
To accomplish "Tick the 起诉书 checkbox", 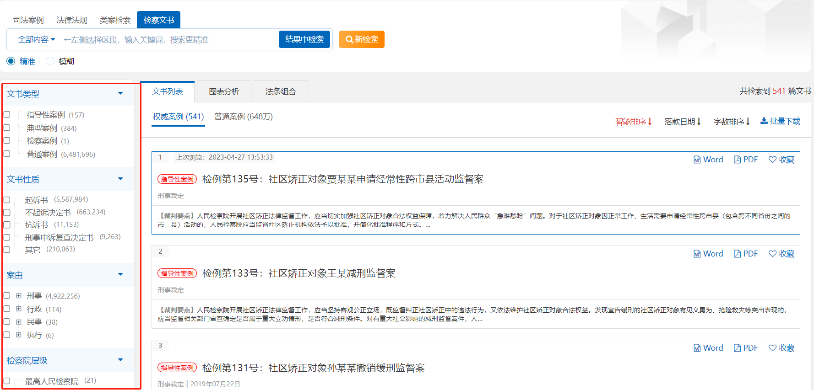I will click(7, 200).
